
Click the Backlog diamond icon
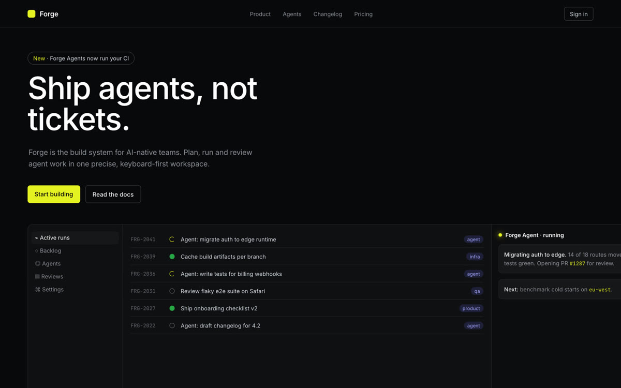tap(37, 251)
